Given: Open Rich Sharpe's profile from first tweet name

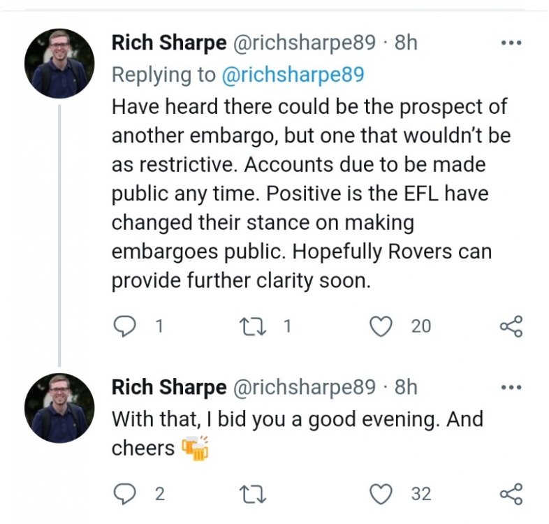Looking at the screenshot, I should 169,43.
